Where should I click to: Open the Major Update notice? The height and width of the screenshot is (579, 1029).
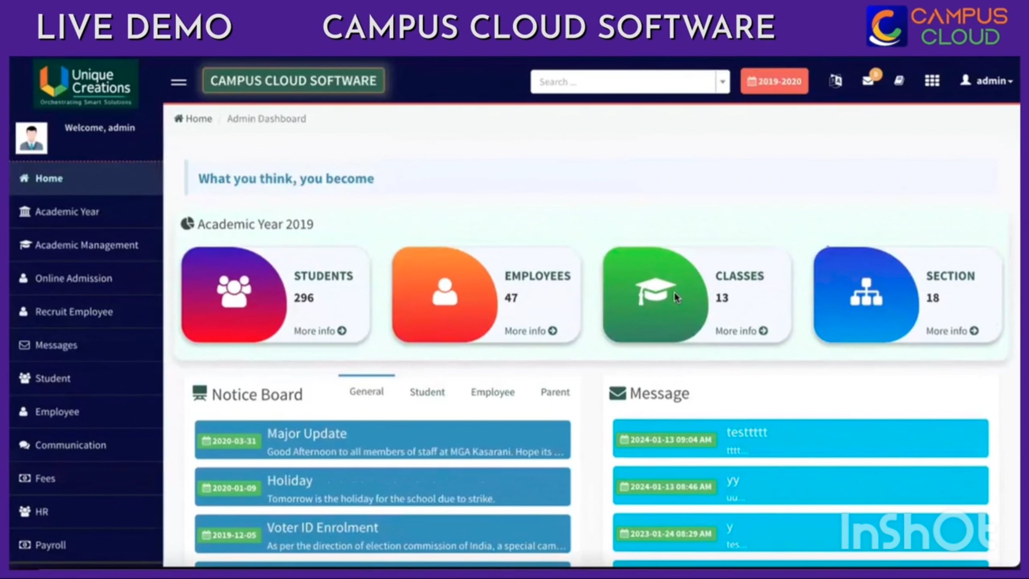(x=382, y=440)
